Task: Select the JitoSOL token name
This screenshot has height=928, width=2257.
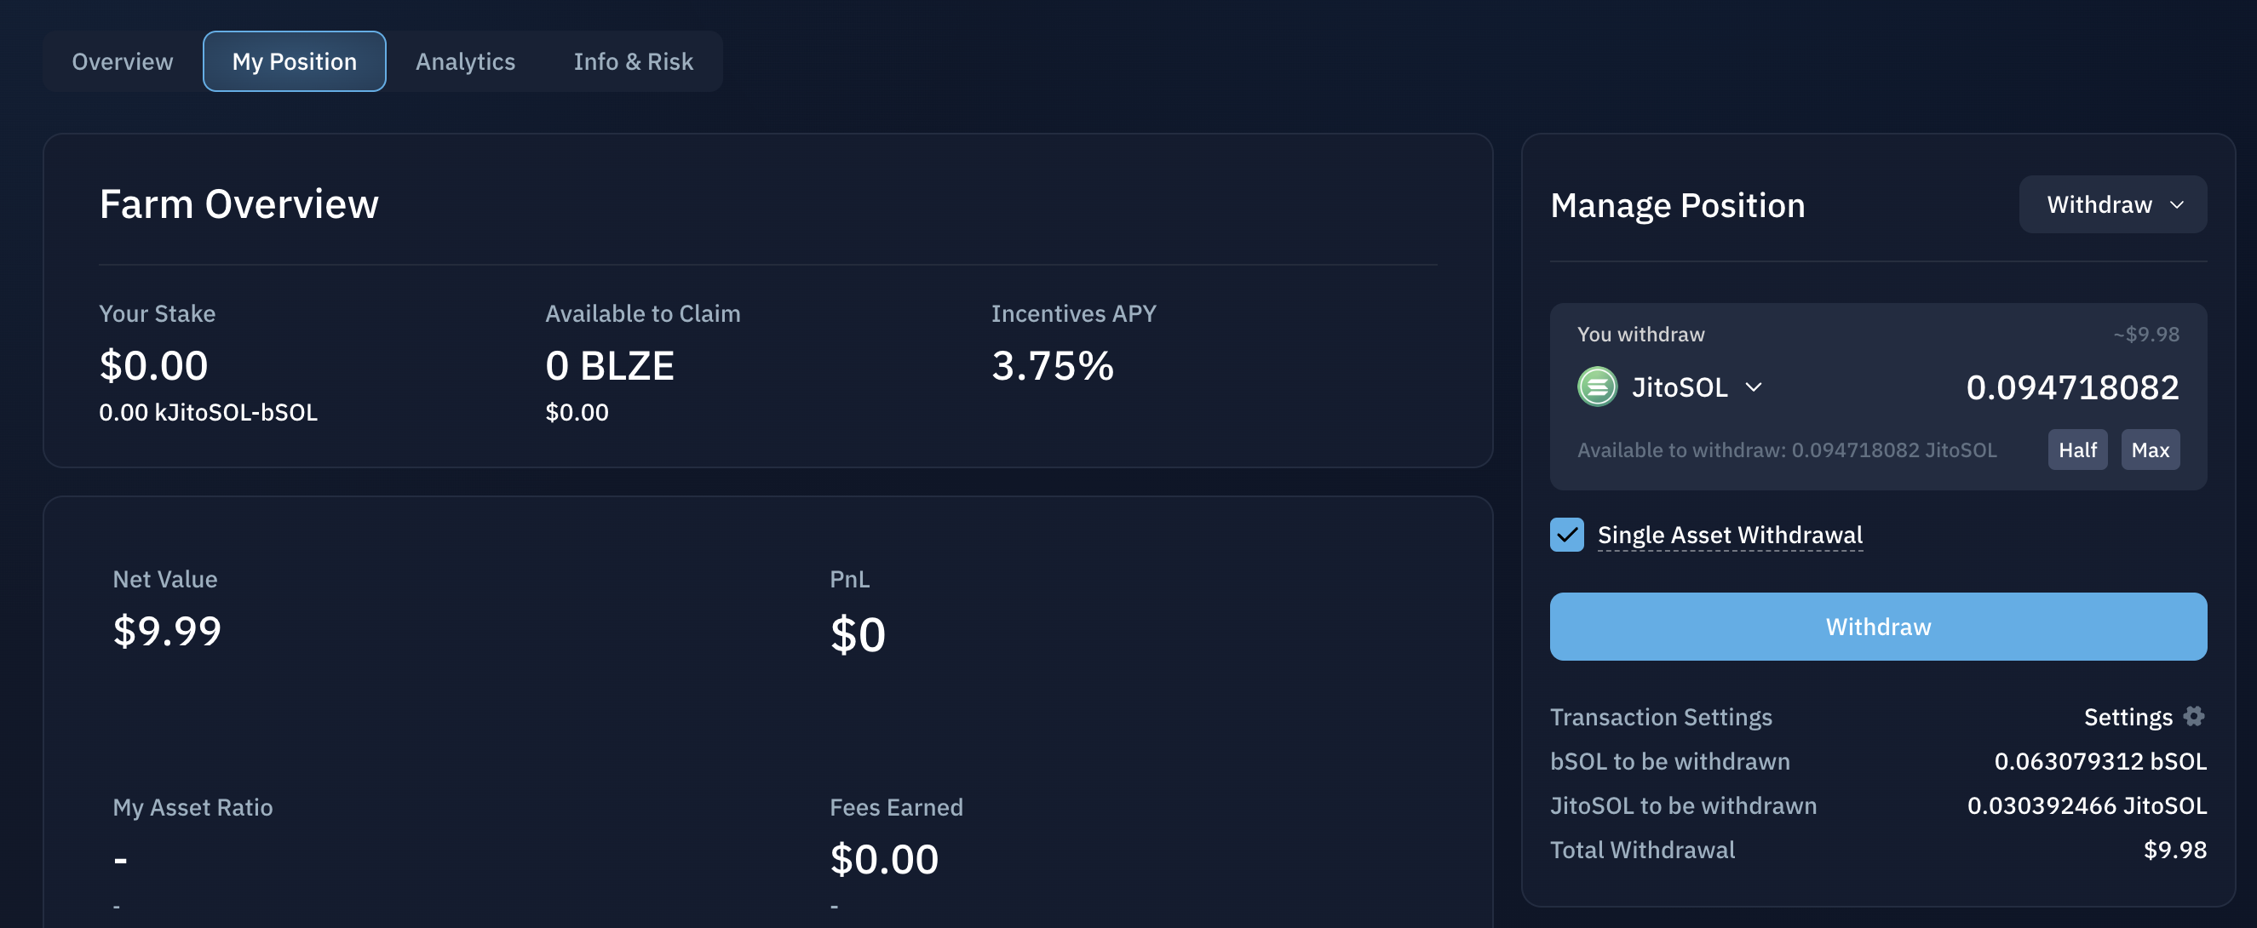Action: coord(1679,387)
